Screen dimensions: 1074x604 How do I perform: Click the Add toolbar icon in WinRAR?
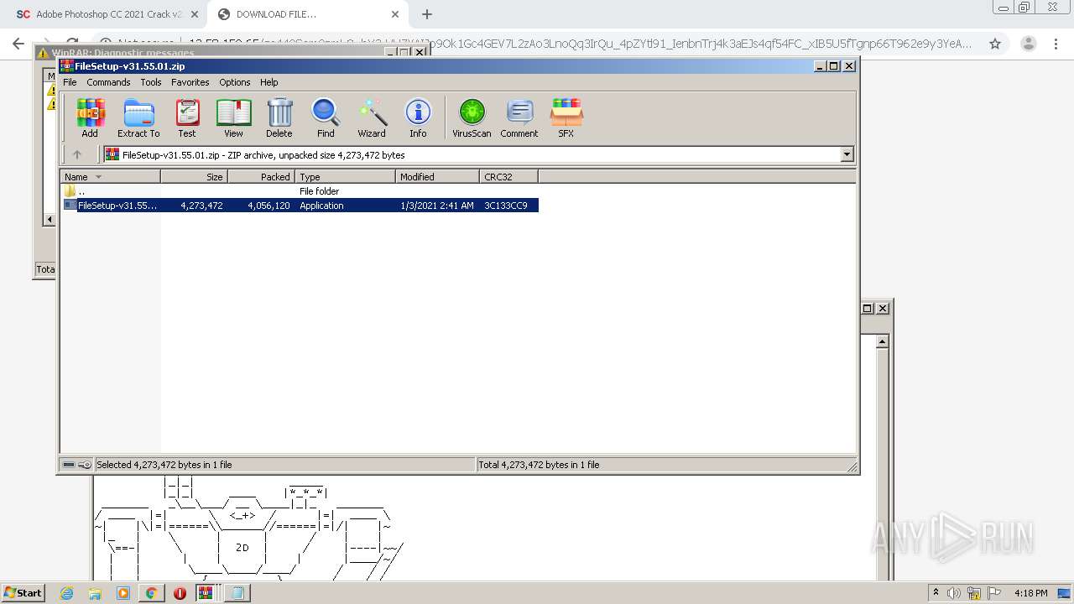tap(90, 117)
